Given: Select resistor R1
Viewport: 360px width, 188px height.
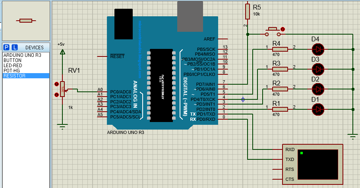Looking at the screenshot, I should pos(280,109).
